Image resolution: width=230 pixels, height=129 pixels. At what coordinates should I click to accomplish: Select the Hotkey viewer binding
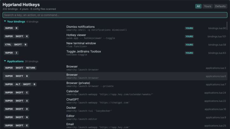[115, 36]
